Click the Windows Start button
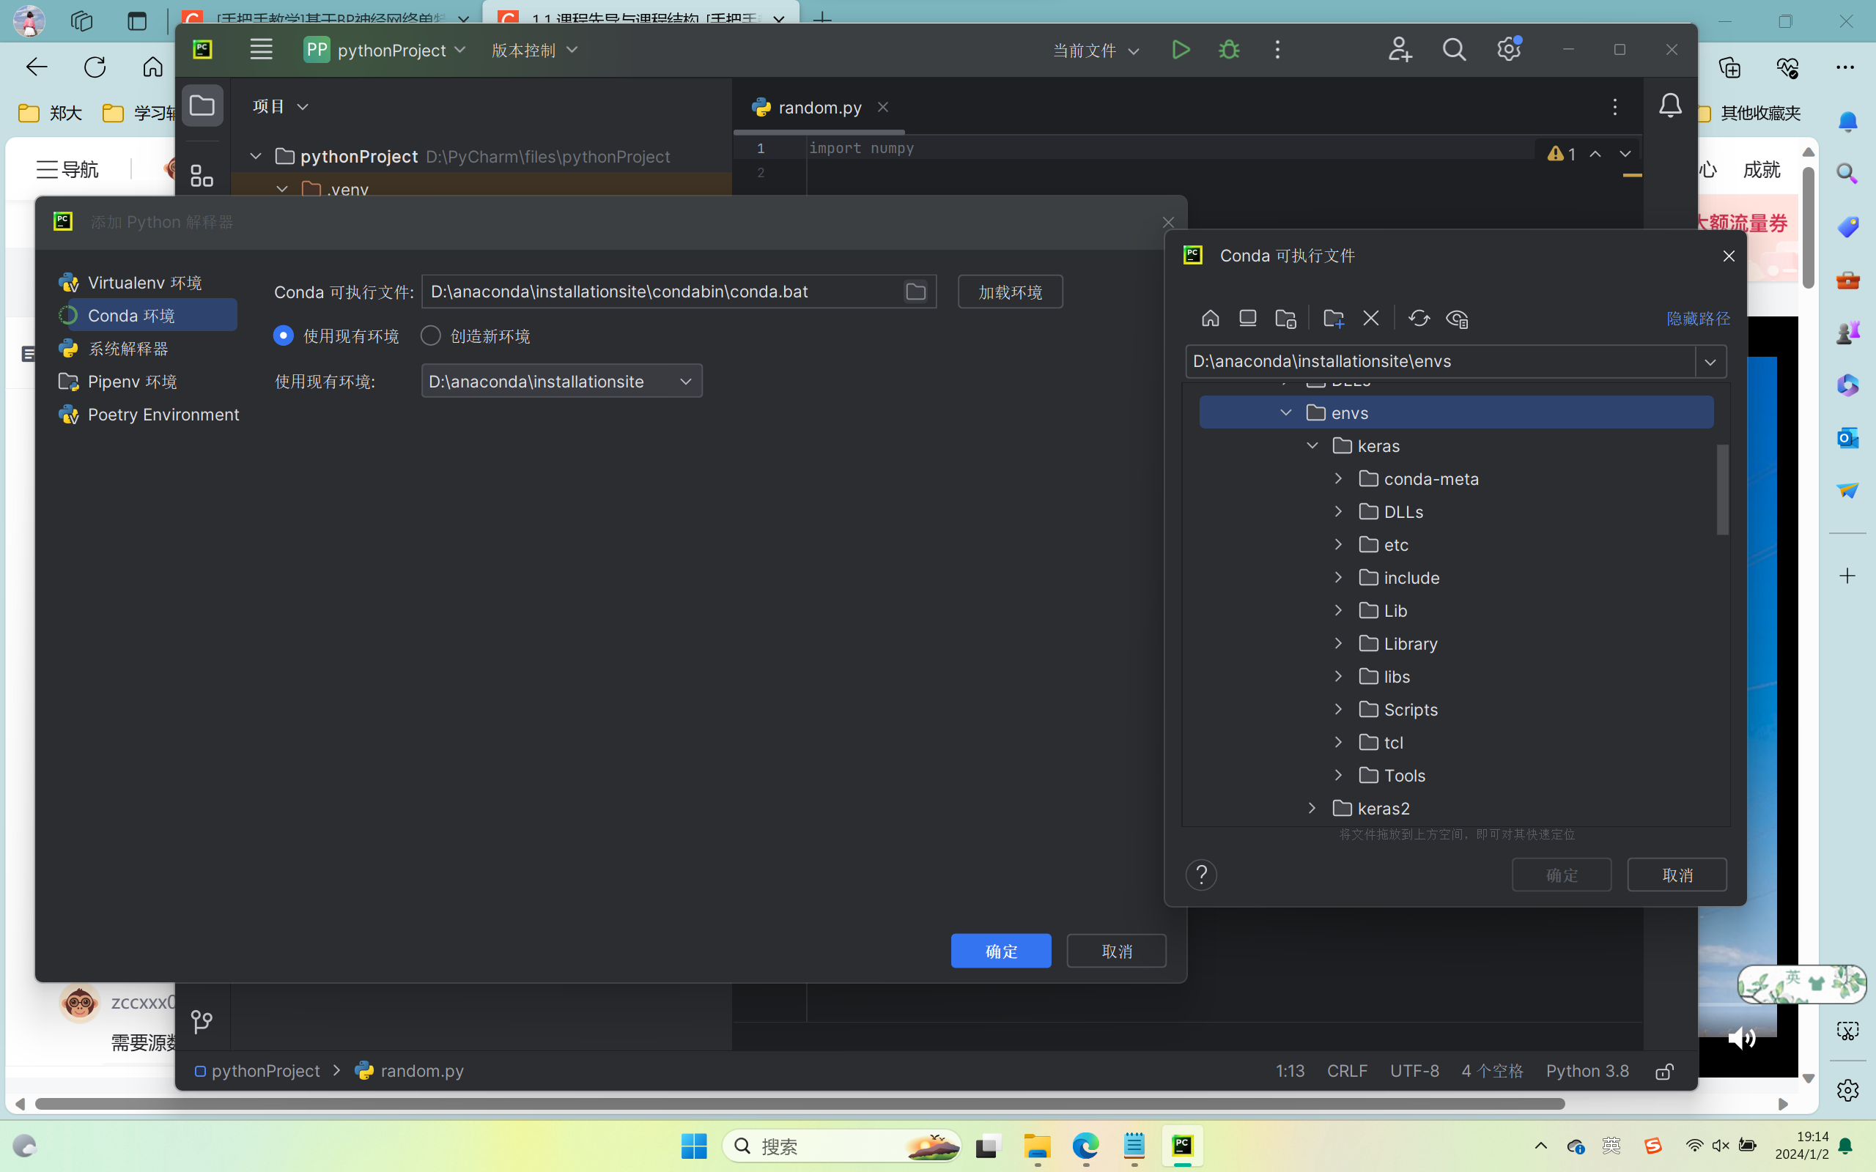This screenshot has height=1172, width=1876. (694, 1146)
